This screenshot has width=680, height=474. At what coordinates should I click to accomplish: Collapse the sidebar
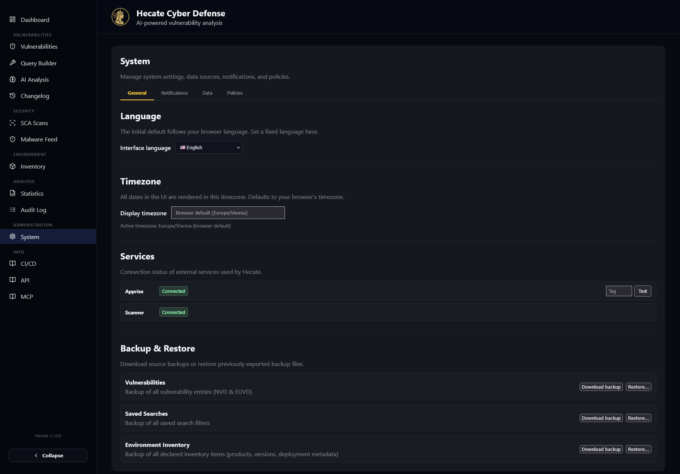pyautogui.click(x=48, y=455)
